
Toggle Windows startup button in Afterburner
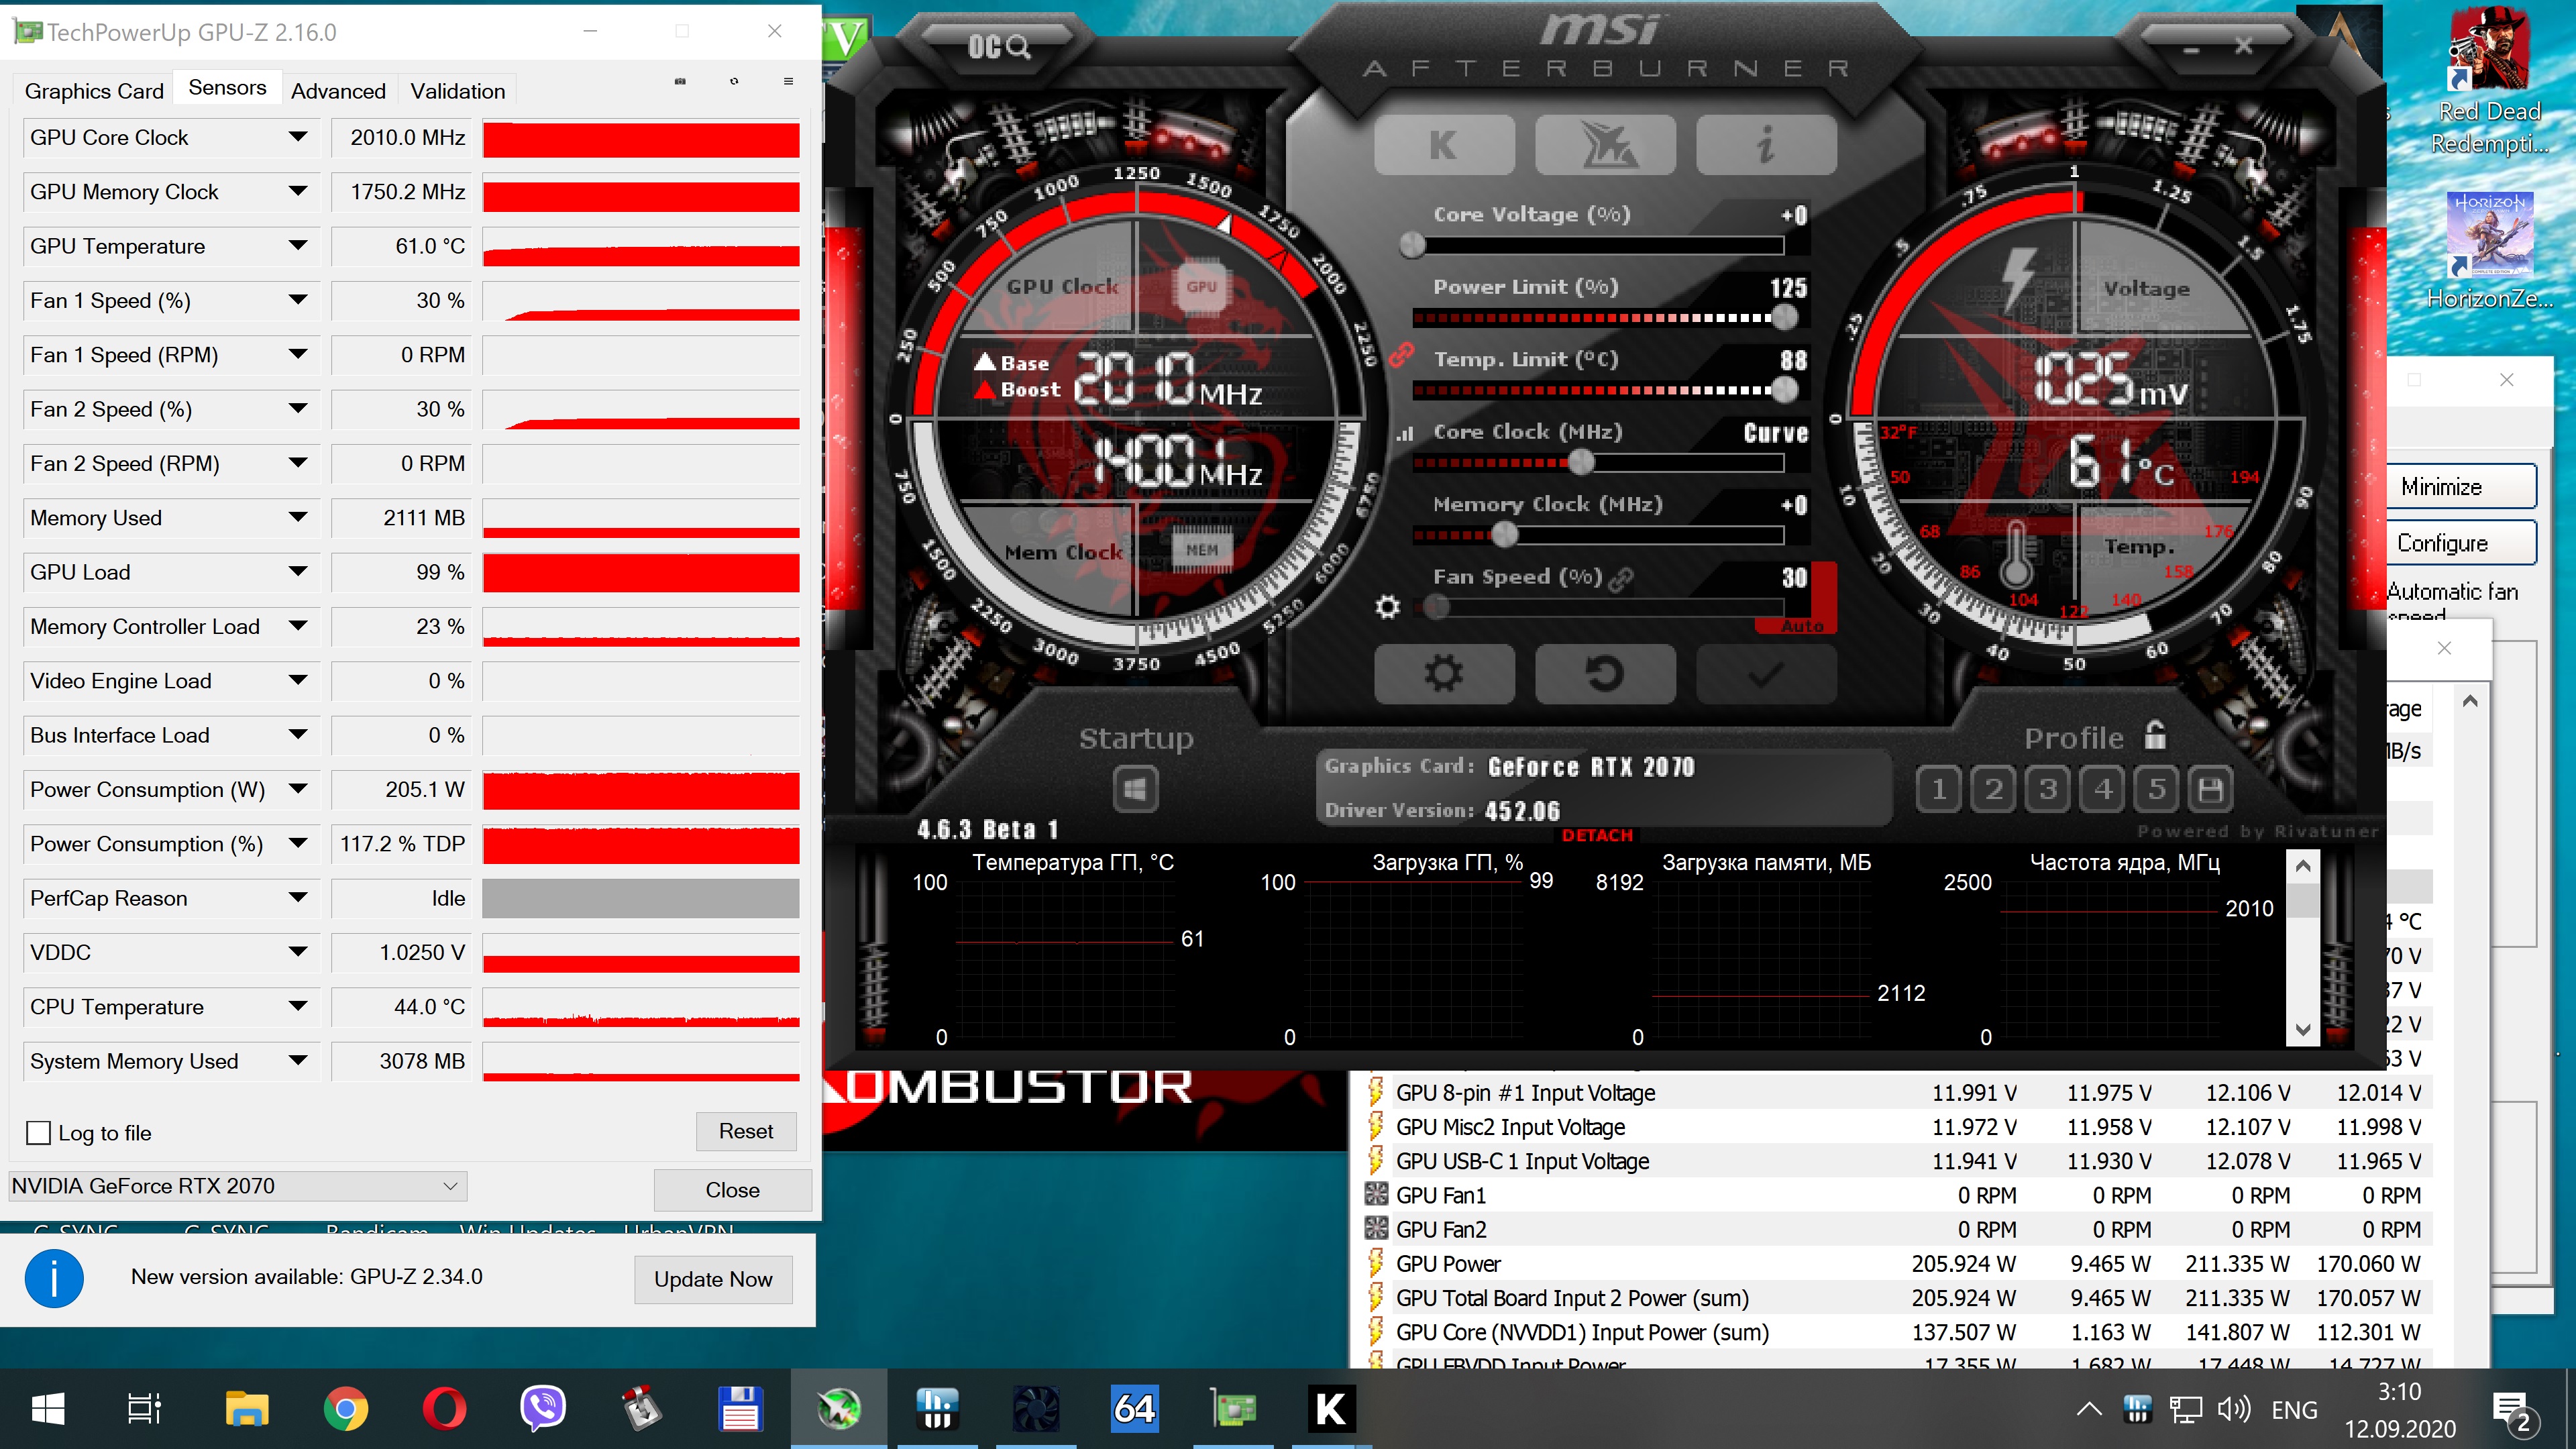pos(1135,790)
